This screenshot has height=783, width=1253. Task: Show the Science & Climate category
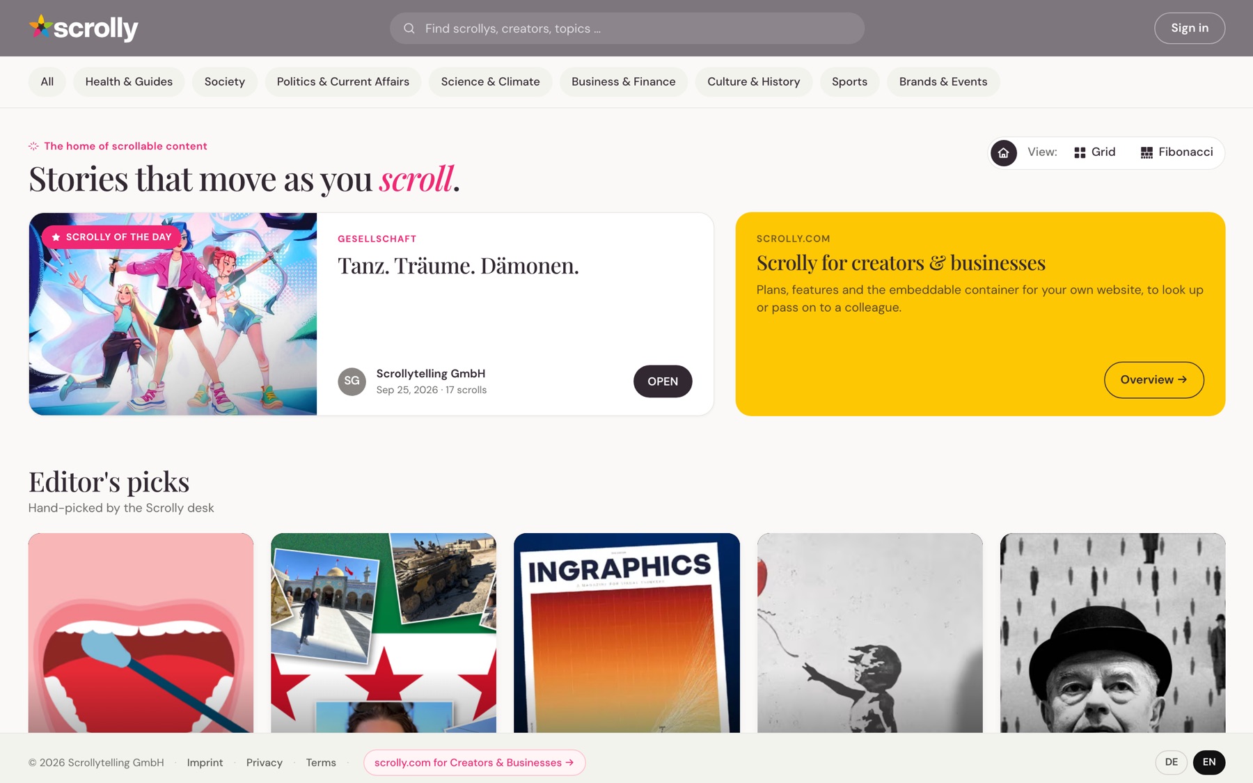[490, 81]
